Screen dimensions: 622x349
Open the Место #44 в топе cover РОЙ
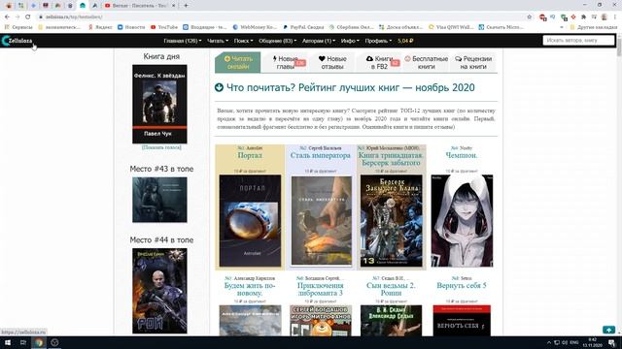pos(159,291)
